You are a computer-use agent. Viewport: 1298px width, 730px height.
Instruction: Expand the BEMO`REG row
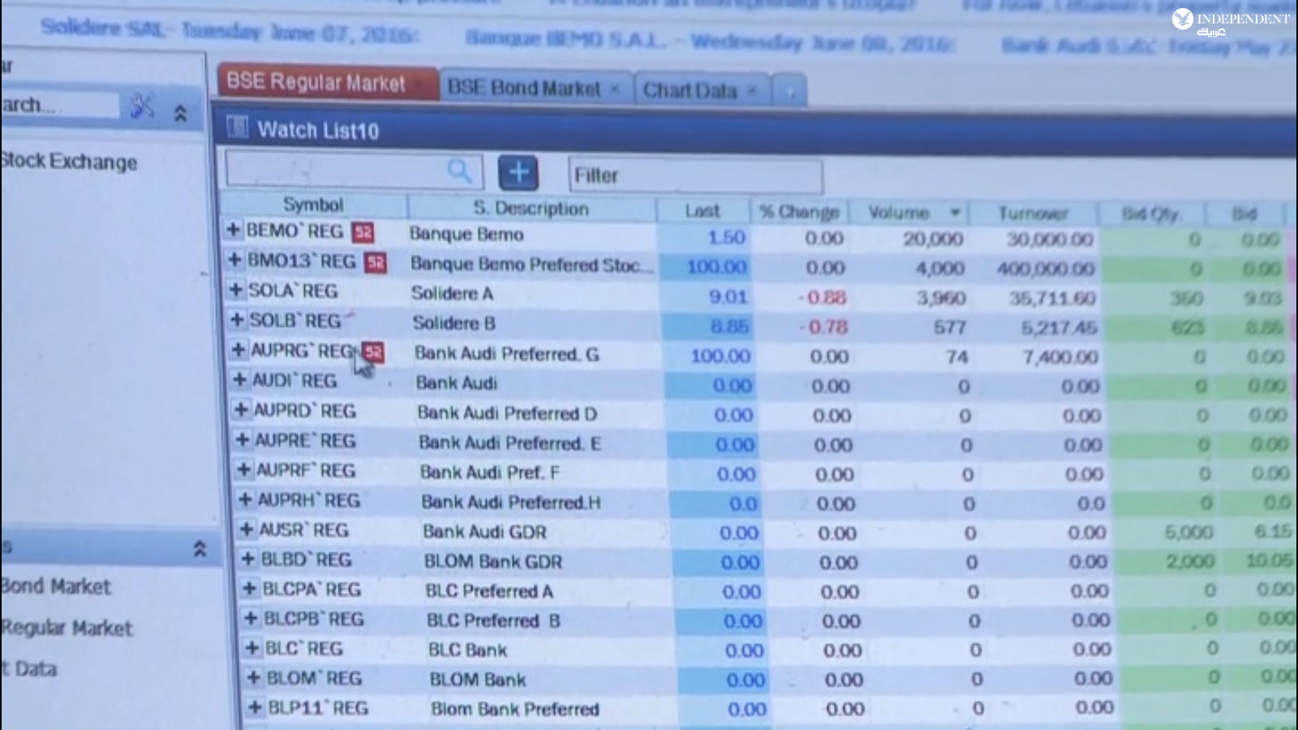(x=233, y=230)
